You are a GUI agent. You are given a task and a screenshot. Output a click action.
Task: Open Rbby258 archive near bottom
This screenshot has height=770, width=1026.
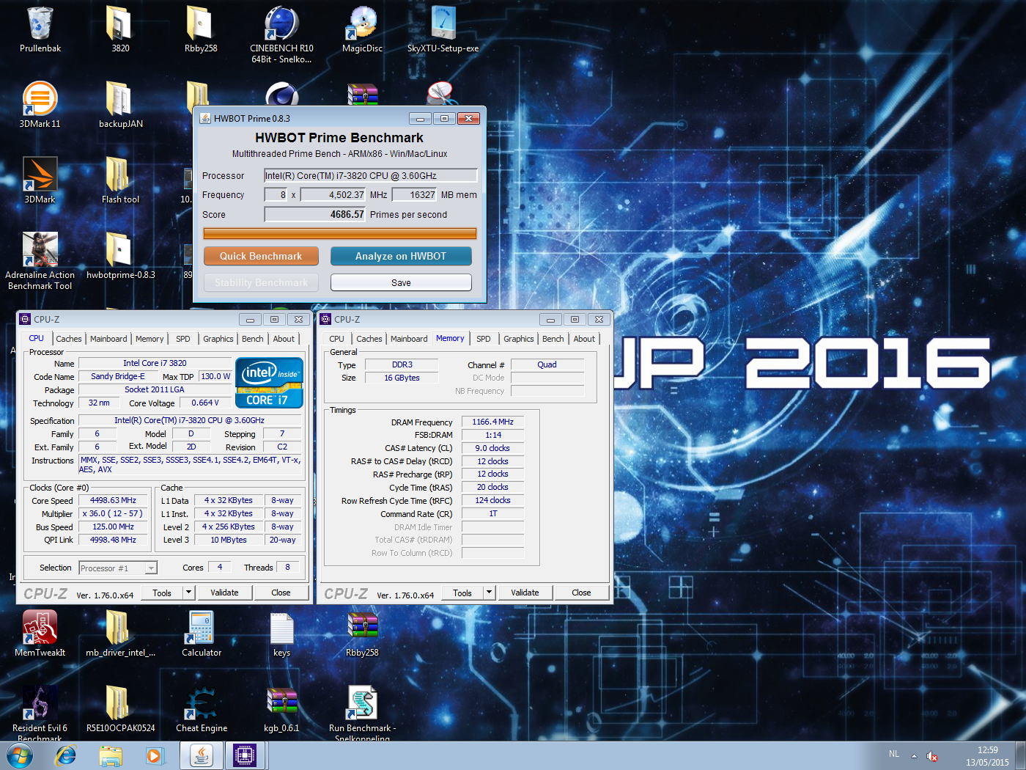coord(362,634)
